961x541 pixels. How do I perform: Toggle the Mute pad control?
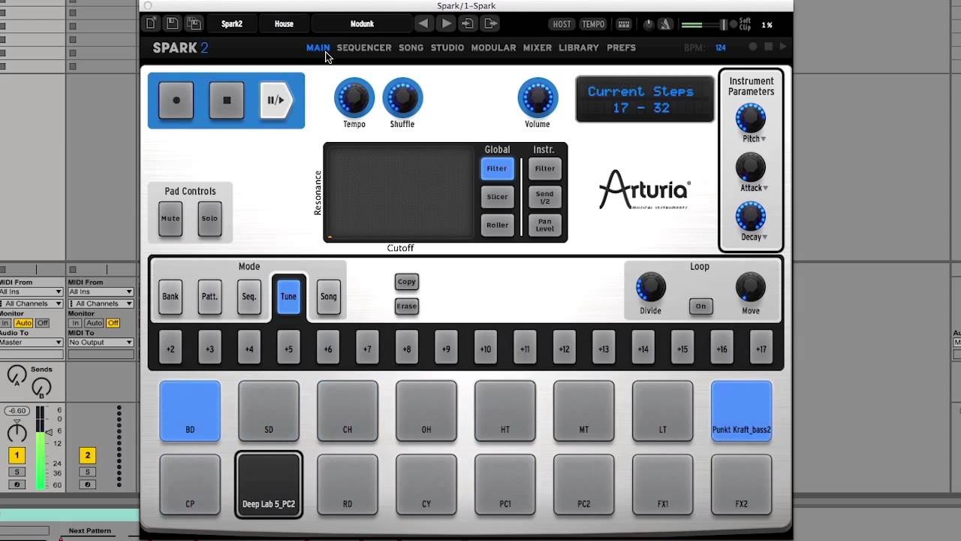(170, 219)
